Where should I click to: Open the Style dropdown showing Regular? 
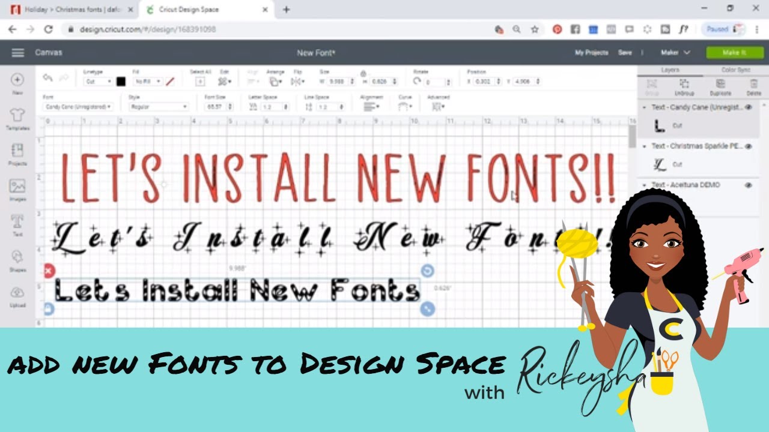tap(159, 107)
